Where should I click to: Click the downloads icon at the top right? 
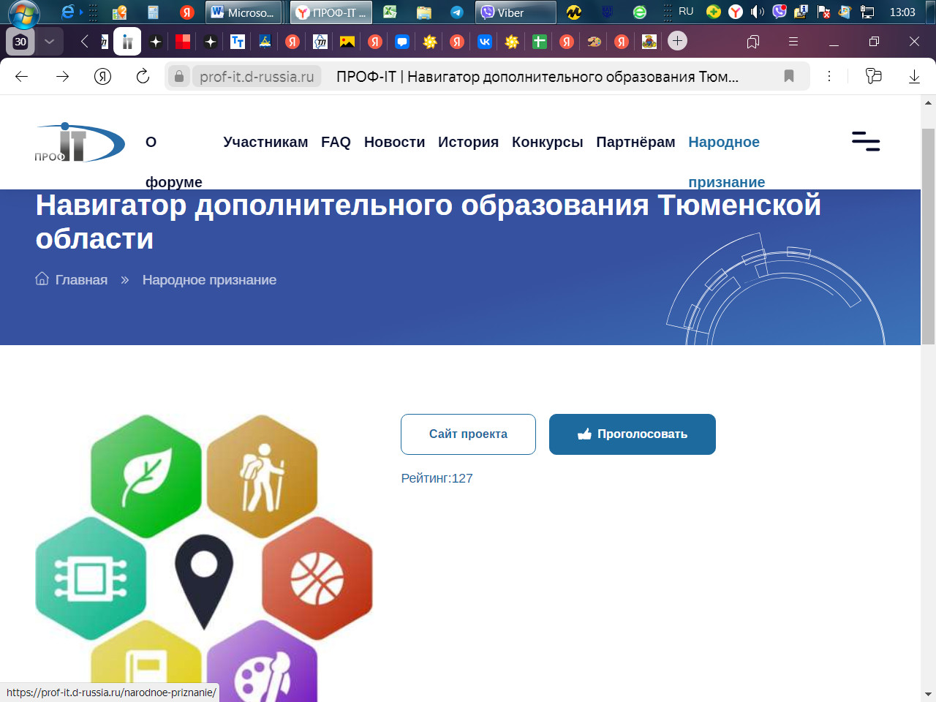(914, 76)
